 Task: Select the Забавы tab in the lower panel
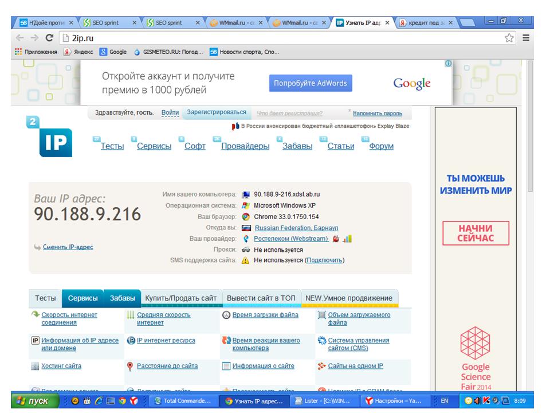point(122,298)
